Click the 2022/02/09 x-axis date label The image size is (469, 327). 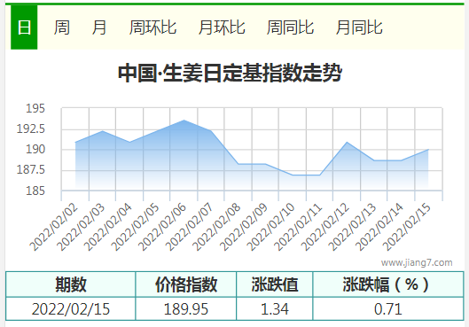tap(244, 227)
